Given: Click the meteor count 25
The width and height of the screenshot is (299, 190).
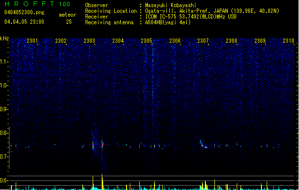Looking at the screenshot, I should click(x=69, y=22).
